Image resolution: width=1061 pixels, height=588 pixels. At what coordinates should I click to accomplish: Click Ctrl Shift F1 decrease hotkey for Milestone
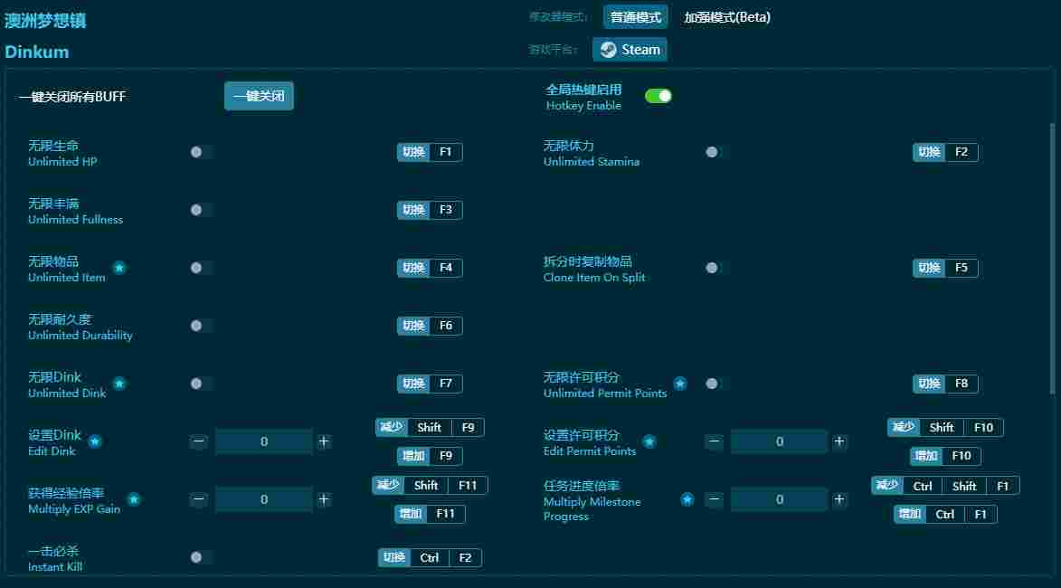[x=945, y=486]
